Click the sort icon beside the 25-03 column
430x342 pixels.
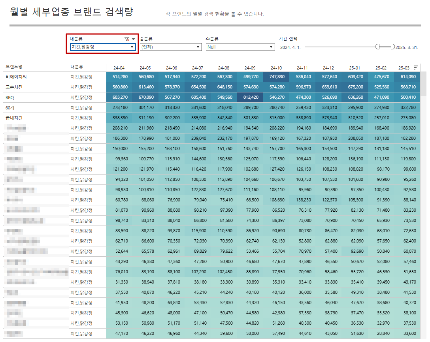coord(416,68)
